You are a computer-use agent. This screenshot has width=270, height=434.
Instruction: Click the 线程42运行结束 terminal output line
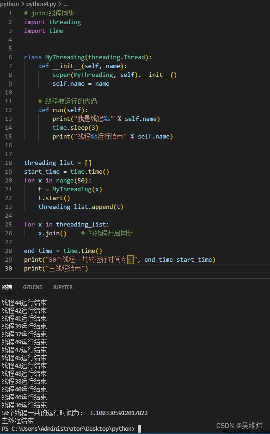tap(25, 310)
